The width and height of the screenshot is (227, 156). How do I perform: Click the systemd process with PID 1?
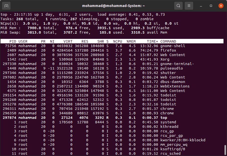pos(168,122)
